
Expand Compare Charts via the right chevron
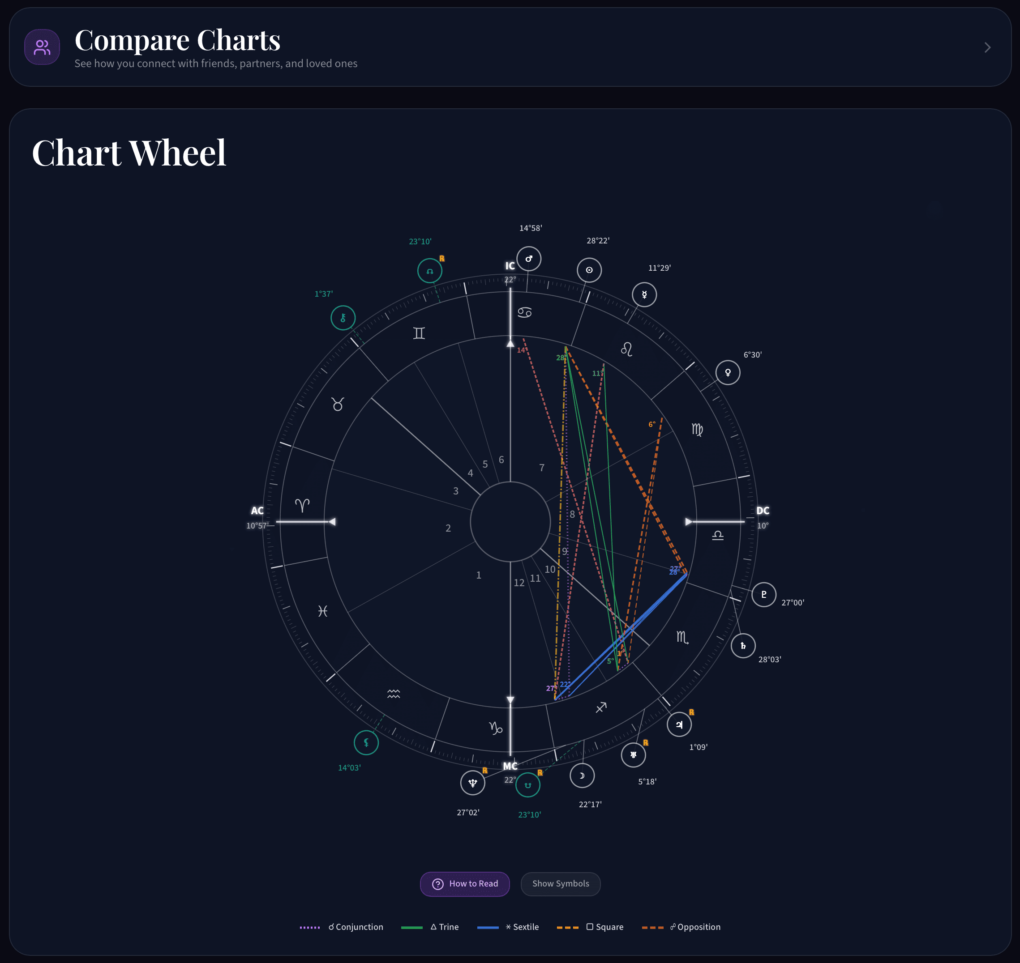coord(988,47)
